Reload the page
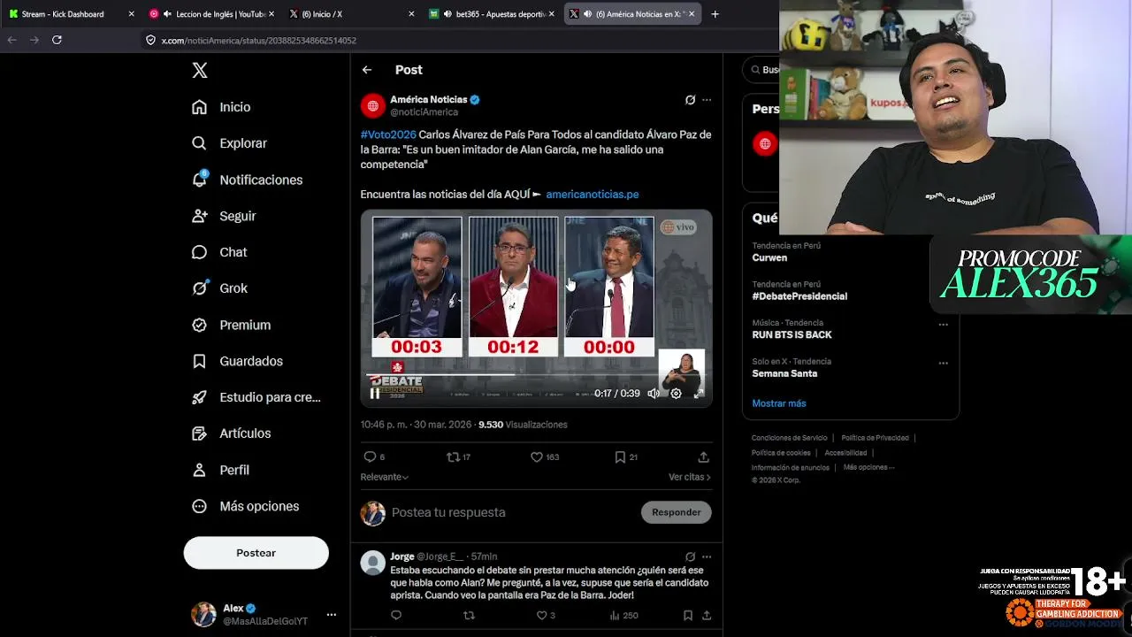 tap(57, 40)
